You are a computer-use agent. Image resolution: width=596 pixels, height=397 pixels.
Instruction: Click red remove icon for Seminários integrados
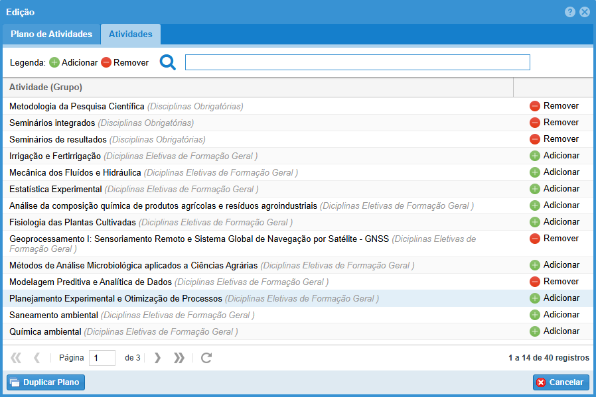click(x=534, y=123)
